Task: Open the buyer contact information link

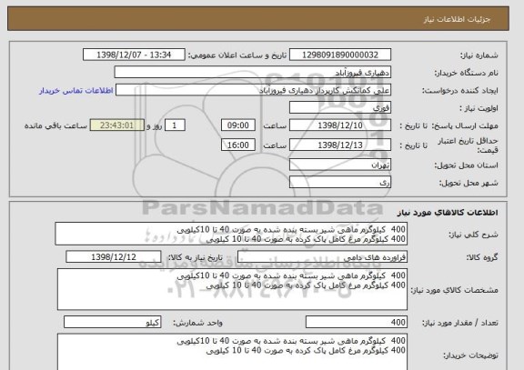Action: pyautogui.click(x=76, y=91)
